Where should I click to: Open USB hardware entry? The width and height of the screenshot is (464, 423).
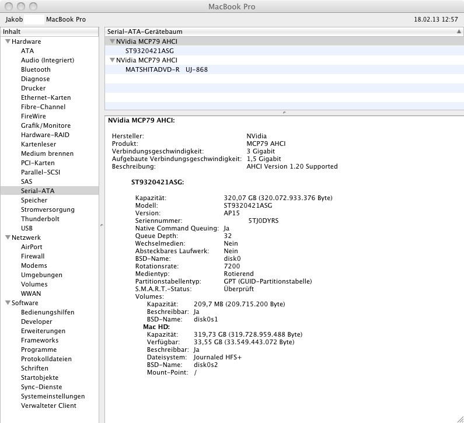[x=27, y=228]
